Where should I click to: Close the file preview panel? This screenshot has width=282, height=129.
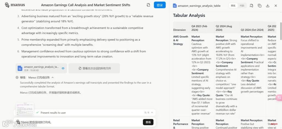(276, 6)
